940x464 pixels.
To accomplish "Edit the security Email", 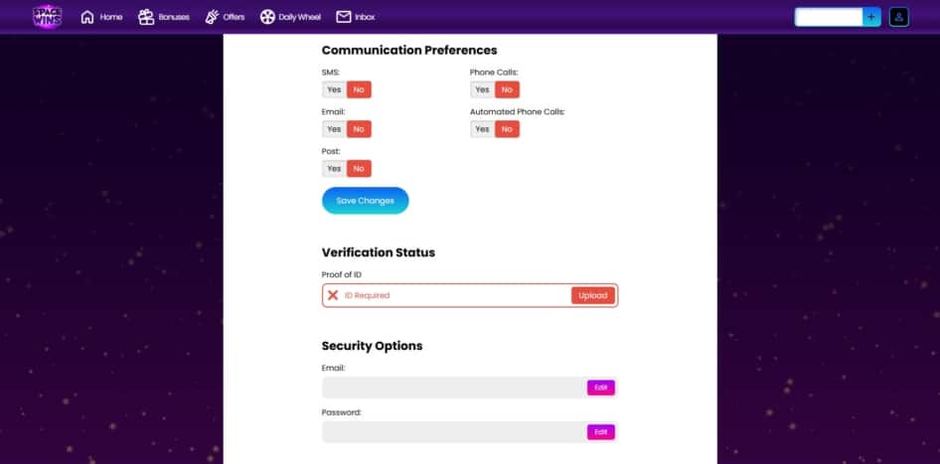I will [601, 387].
